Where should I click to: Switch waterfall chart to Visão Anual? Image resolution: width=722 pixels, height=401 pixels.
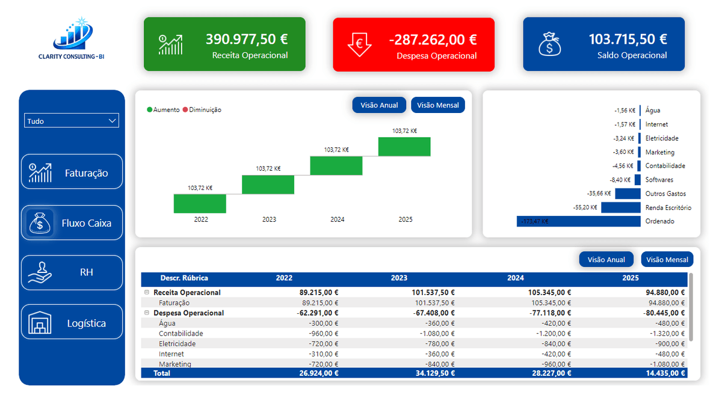379,105
